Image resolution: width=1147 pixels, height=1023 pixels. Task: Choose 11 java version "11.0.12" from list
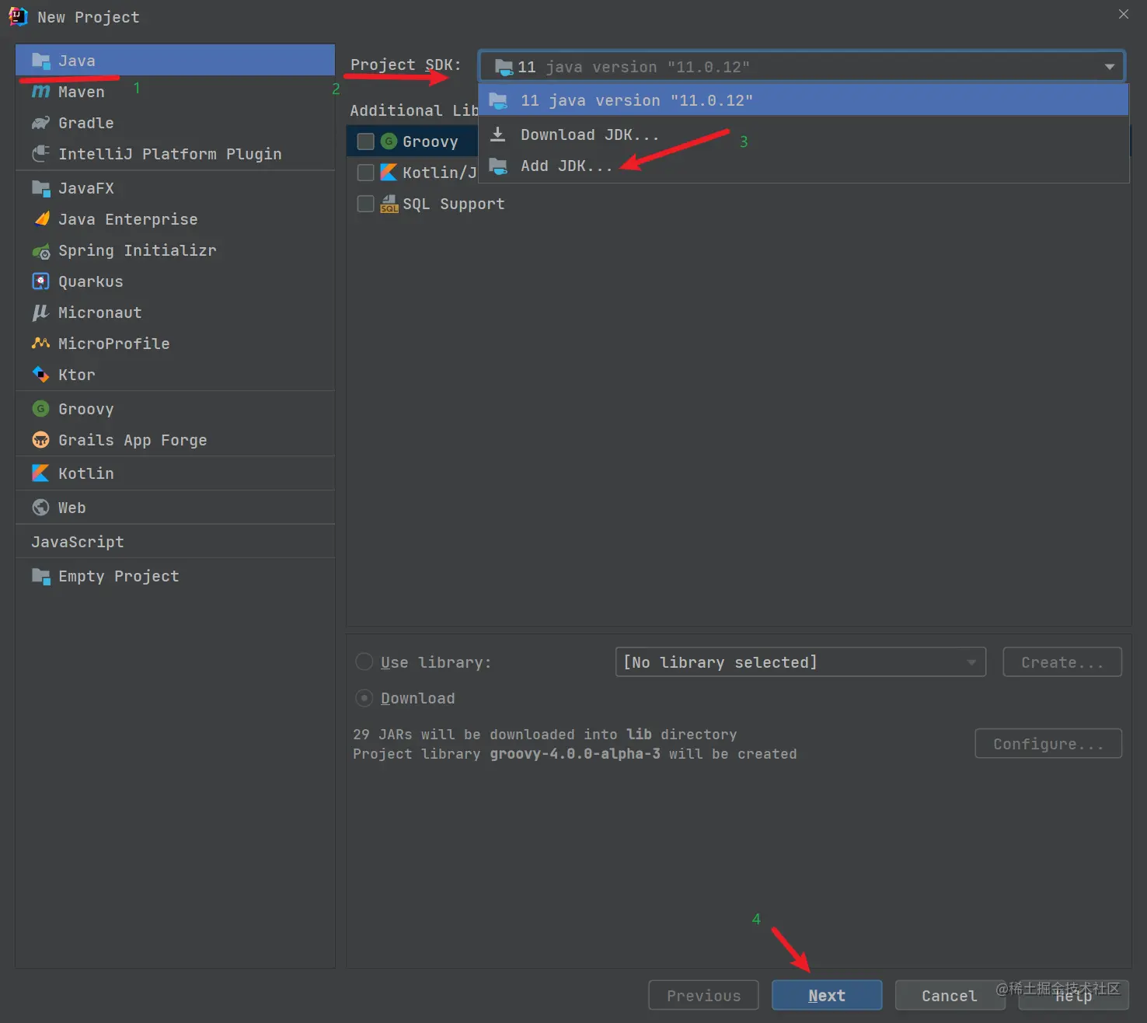click(804, 100)
